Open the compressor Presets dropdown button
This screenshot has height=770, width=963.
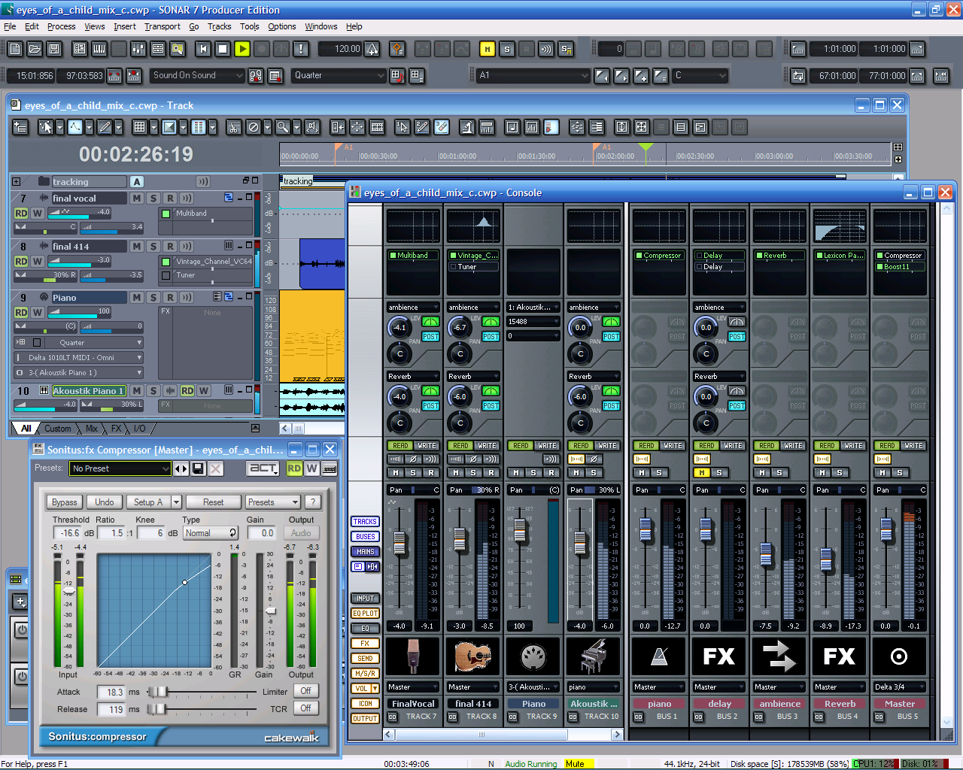point(272,502)
